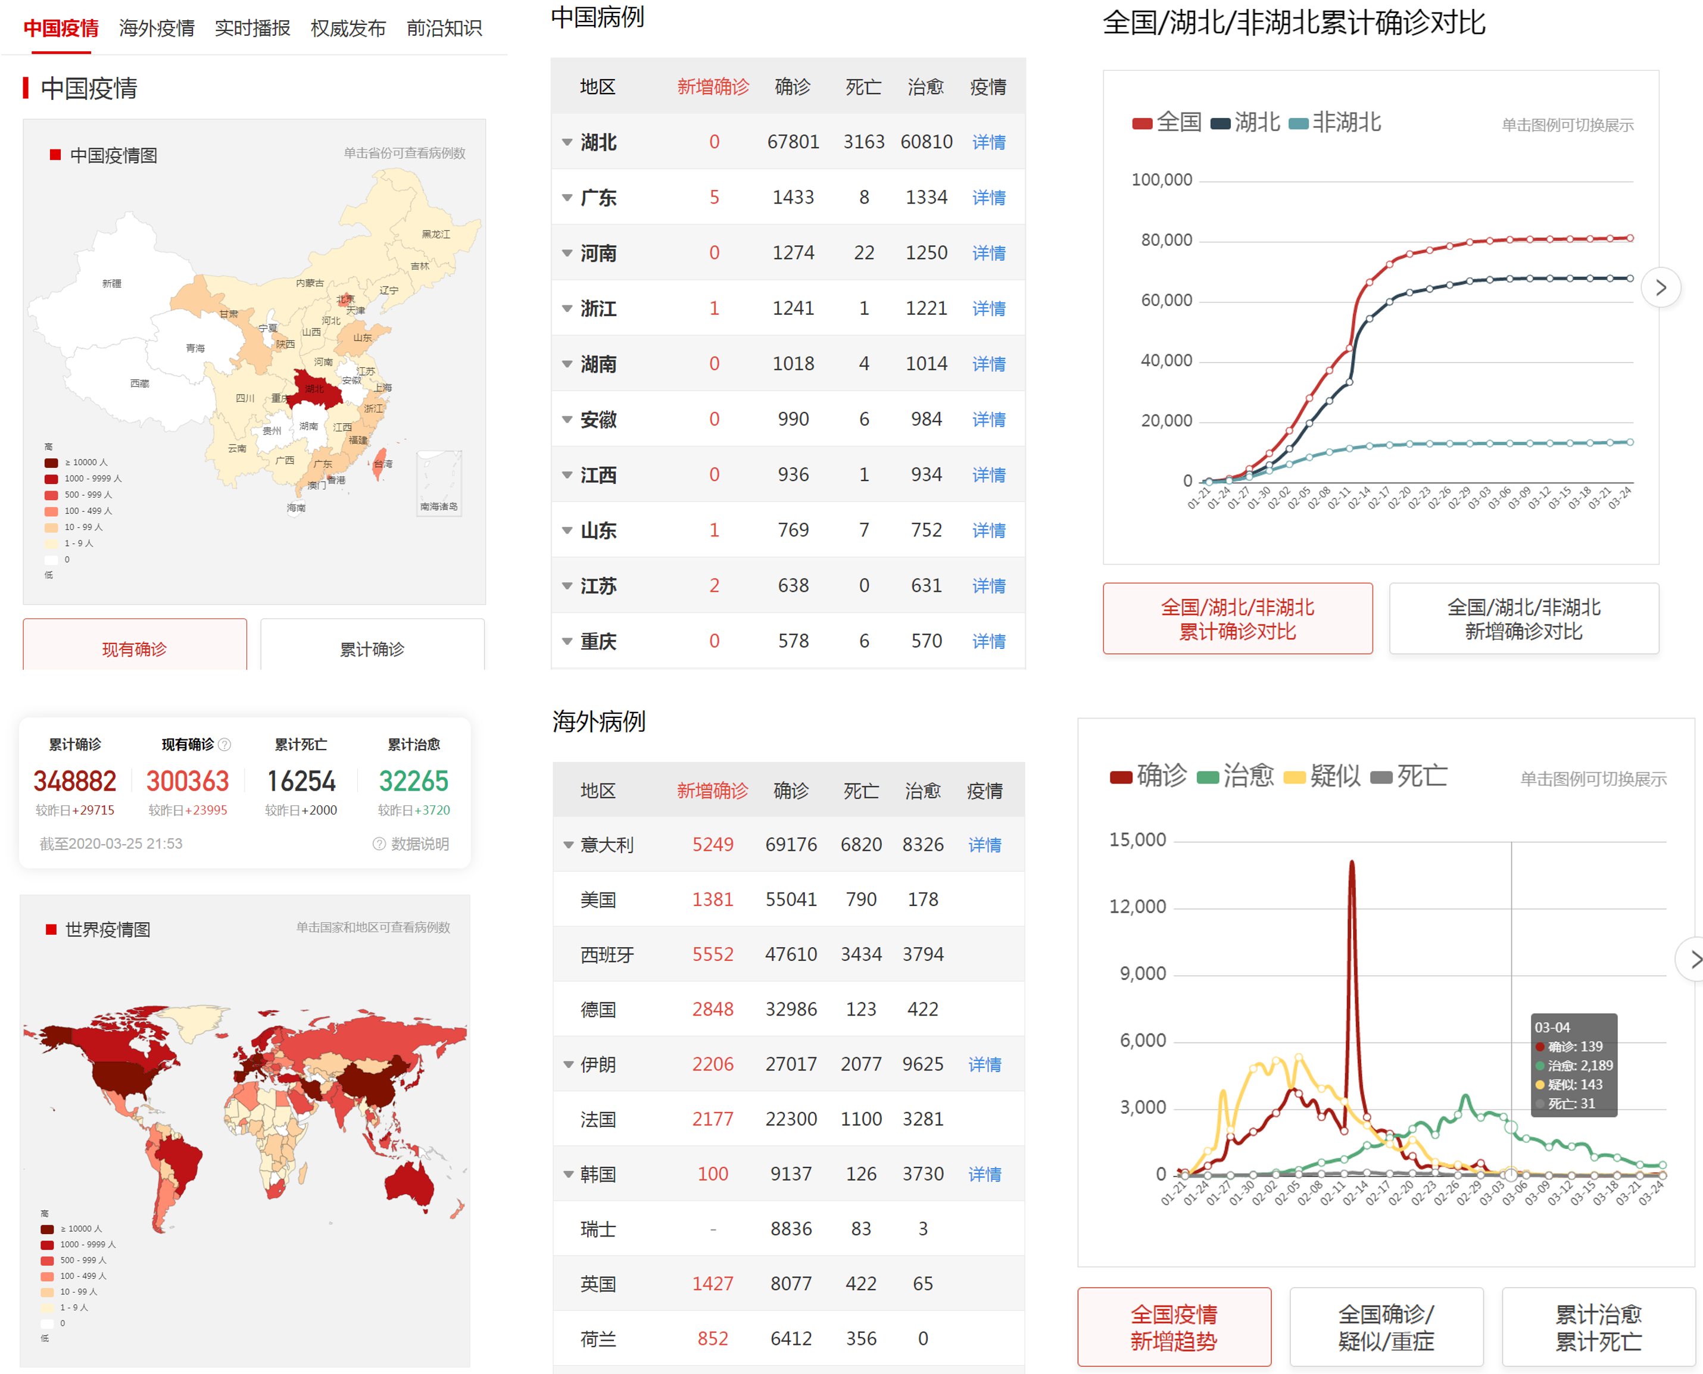This screenshot has width=1703, height=1374.
Task: Toggle the 全国 legend series
Action: tap(1167, 122)
